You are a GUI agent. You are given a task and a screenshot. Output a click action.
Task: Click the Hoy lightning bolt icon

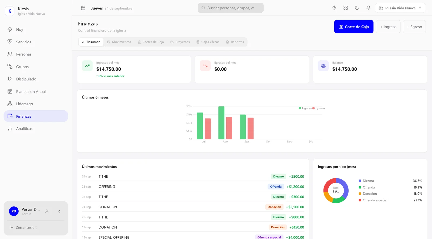tap(10, 29)
